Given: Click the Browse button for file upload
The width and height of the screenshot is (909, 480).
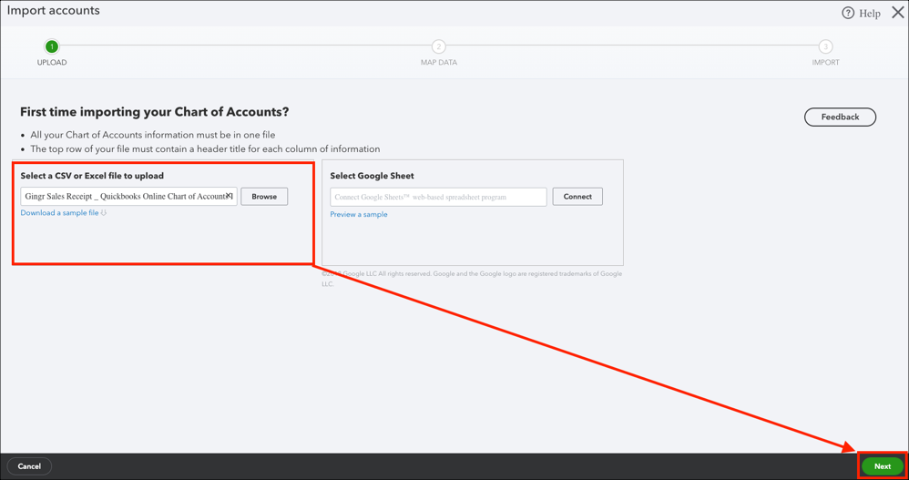Looking at the screenshot, I should (264, 197).
